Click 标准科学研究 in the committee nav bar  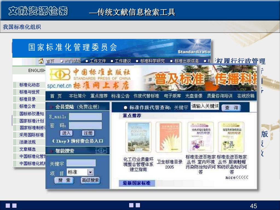point(152,61)
